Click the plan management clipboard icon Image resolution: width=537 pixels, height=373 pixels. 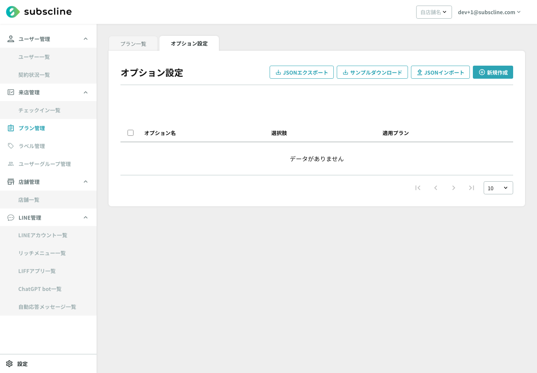(x=11, y=128)
